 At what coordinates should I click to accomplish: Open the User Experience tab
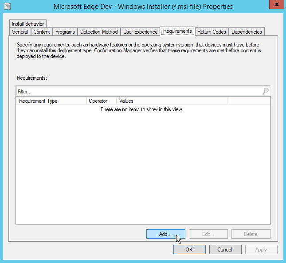click(140, 32)
